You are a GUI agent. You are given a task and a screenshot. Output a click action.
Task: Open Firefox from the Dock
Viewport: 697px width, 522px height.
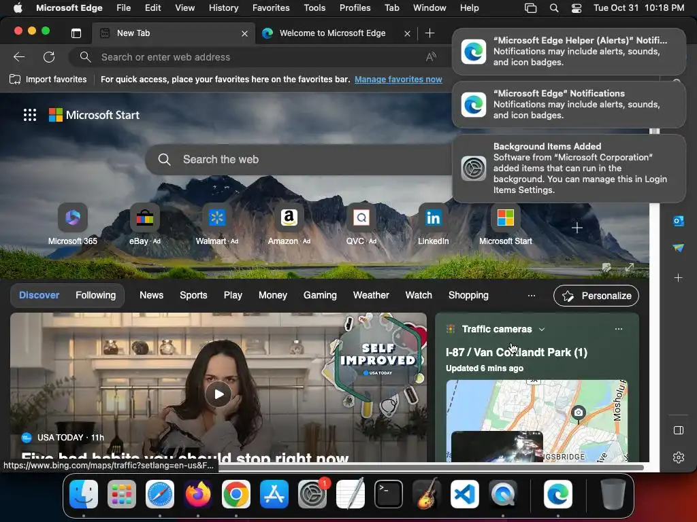pos(198,494)
